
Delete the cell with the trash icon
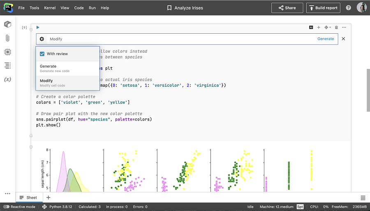336,28
